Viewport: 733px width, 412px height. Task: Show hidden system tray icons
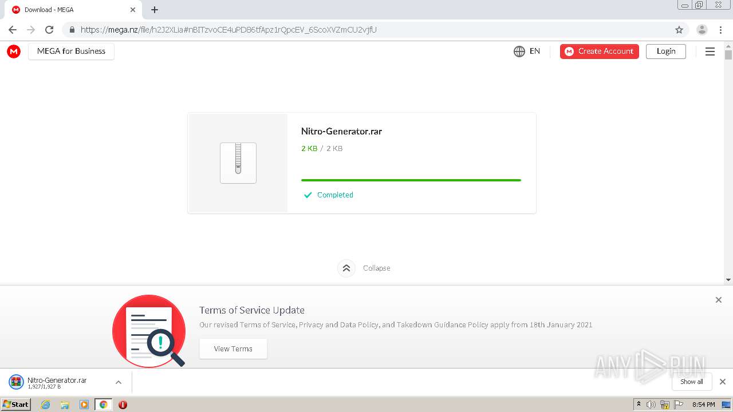[639, 405]
